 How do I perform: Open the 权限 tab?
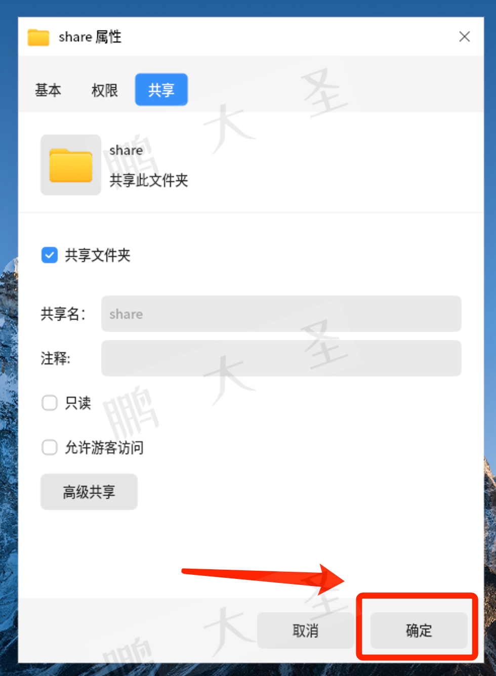pos(105,90)
